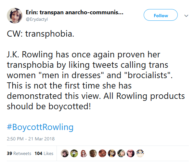Select the anime blue-eyes liker avatar

point(140,153)
